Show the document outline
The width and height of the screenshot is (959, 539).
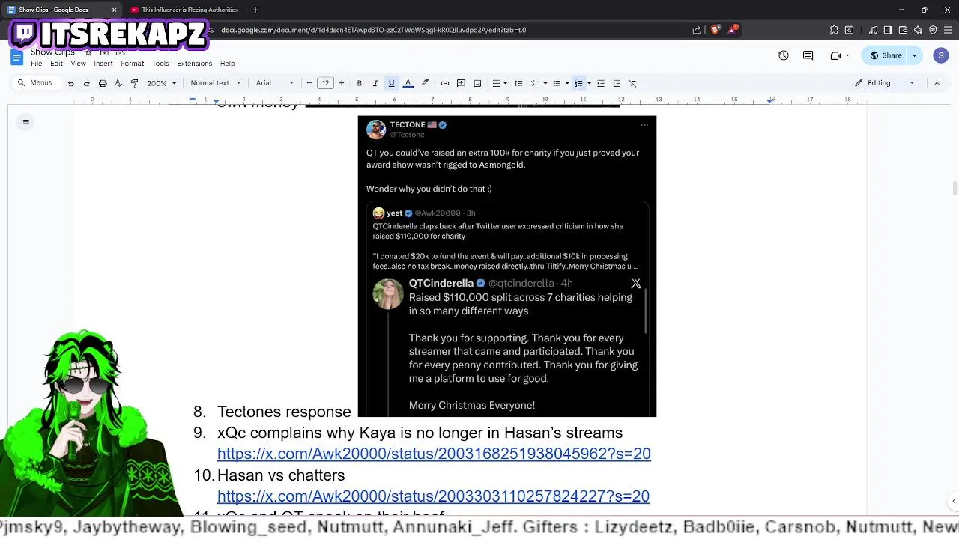coord(25,122)
